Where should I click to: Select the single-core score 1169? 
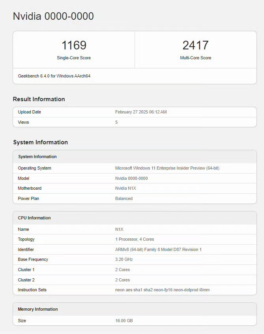pyautogui.click(x=74, y=45)
